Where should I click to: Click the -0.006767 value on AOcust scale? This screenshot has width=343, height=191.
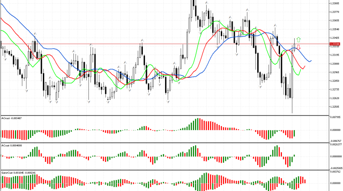tap(335, 141)
